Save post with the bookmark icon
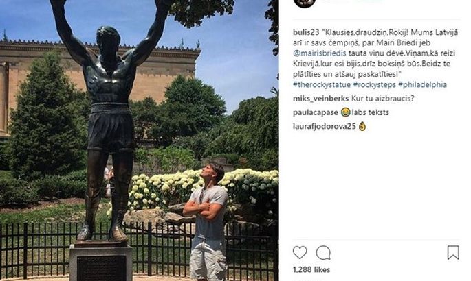The image size is (471, 281). pyautogui.click(x=453, y=252)
